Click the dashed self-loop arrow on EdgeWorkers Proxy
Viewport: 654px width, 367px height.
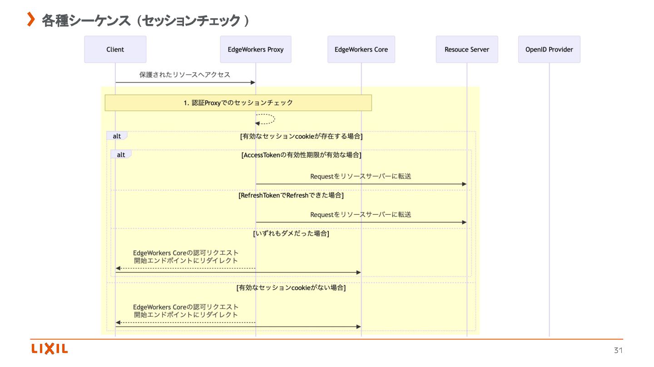(265, 119)
